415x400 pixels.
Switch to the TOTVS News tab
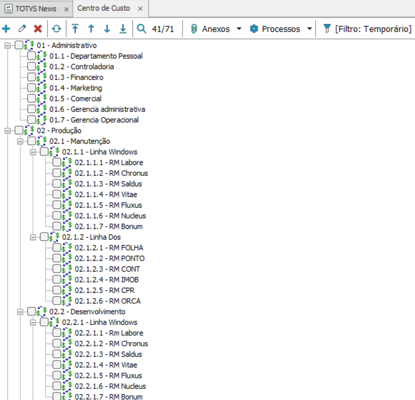36,9
